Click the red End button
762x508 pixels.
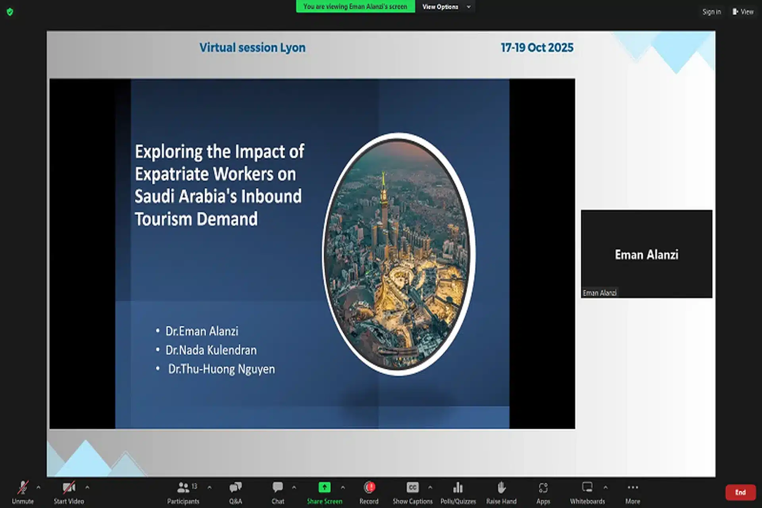[x=740, y=493]
